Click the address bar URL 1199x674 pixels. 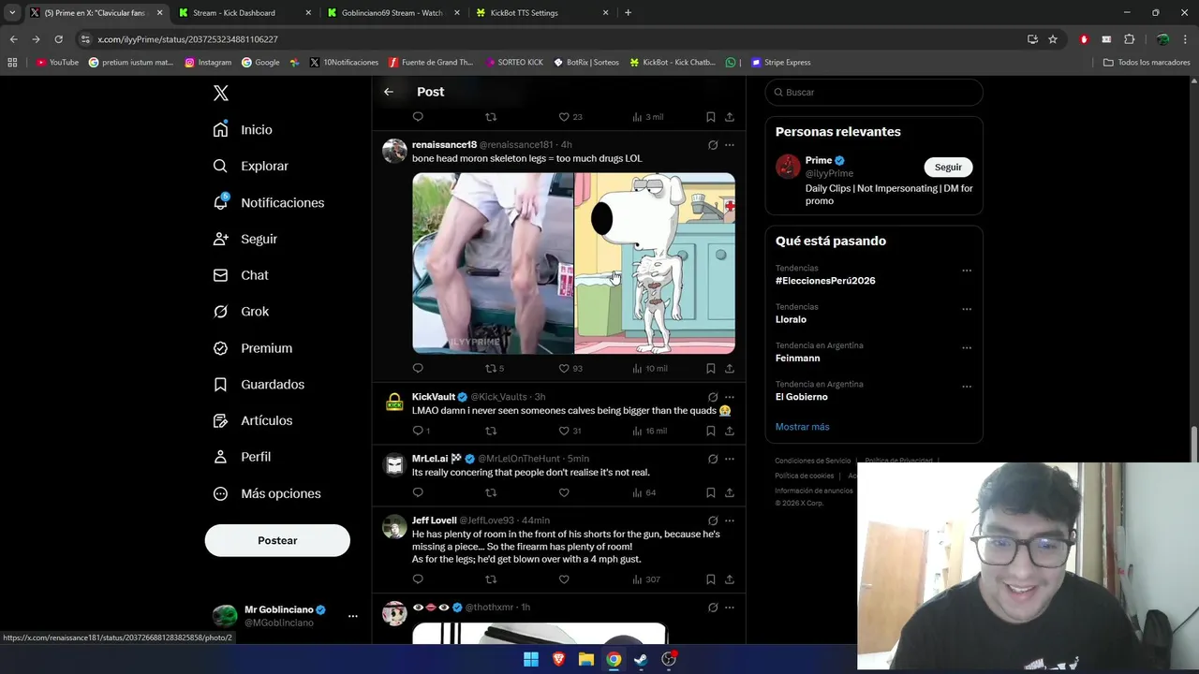tap(187, 39)
